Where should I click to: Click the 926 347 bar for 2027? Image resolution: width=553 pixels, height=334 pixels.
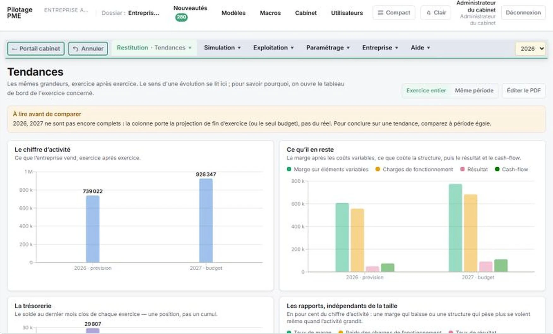206,221
